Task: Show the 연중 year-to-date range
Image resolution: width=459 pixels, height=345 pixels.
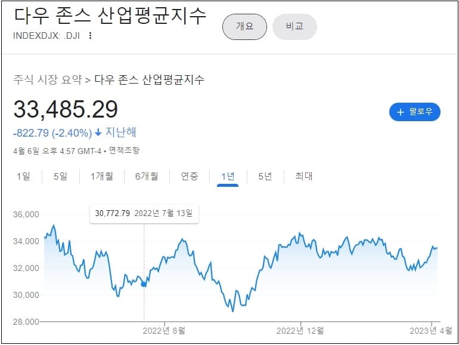Action: click(190, 176)
